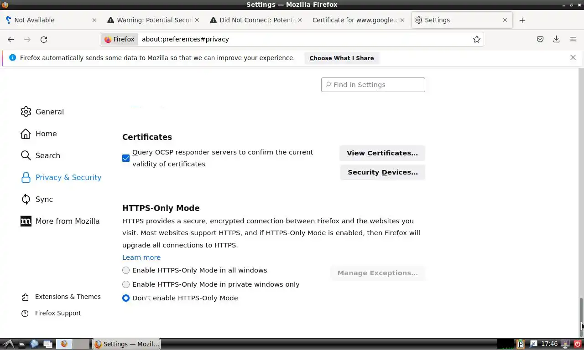Click the Find in Settings search field
Screen dimensions: 584x350
pos(373,85)
